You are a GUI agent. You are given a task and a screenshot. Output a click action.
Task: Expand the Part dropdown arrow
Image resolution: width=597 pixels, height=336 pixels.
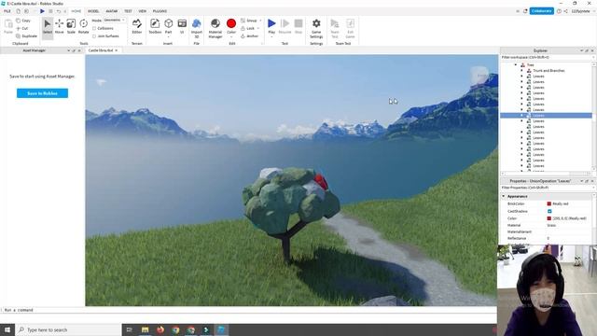[168, 37]
